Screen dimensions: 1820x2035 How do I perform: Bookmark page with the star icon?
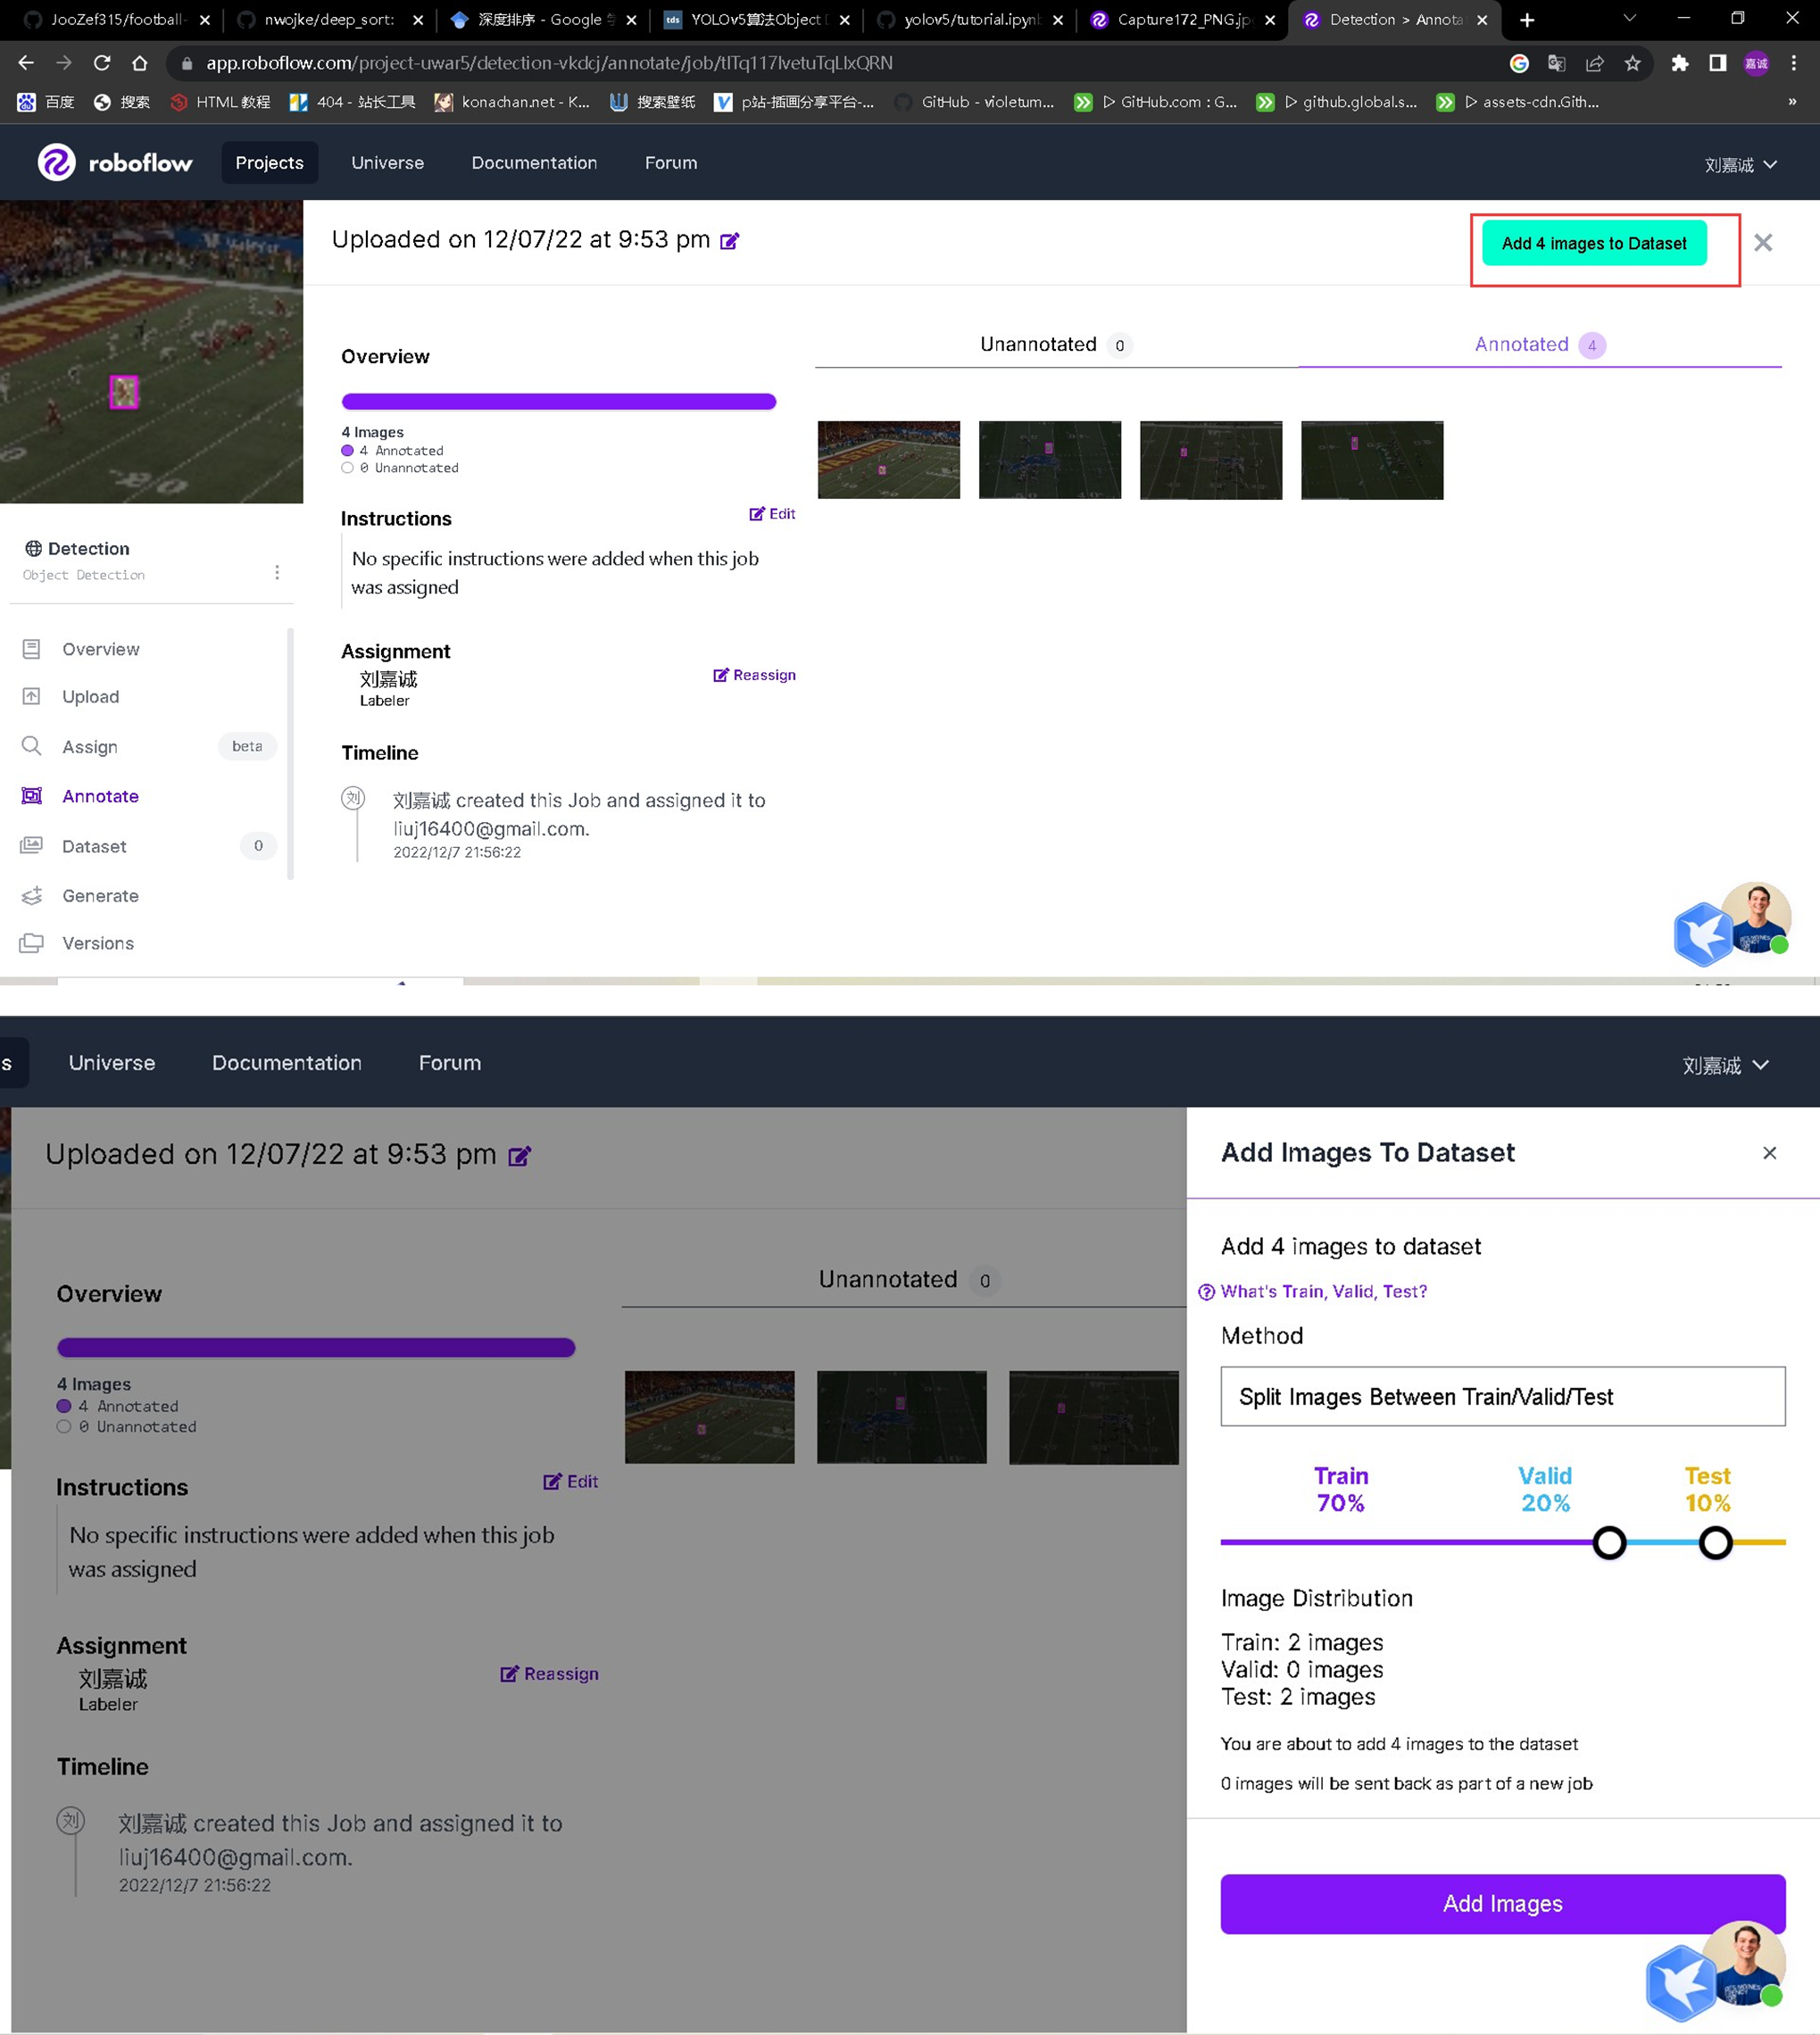pos(1632,63)
